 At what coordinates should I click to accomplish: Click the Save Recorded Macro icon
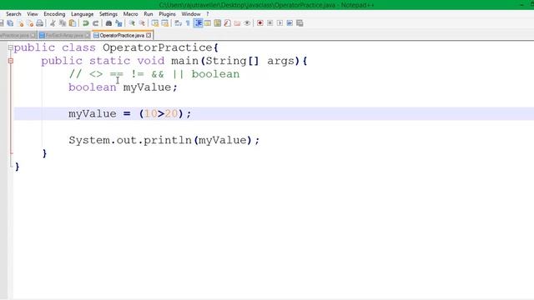[300, 23]
